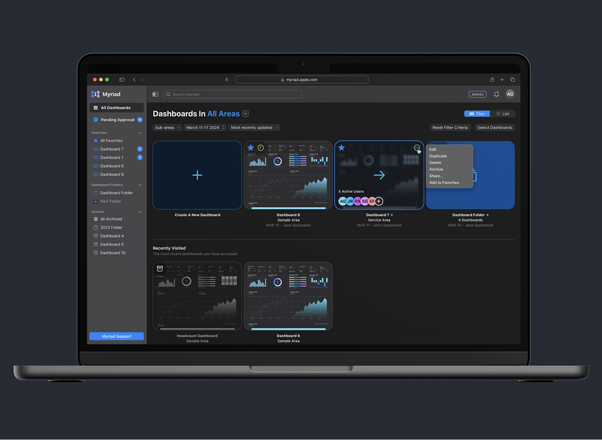This screenshot has width=602, height=440.
Task: Open the AG profile avatar
Action: pos(510,94)
